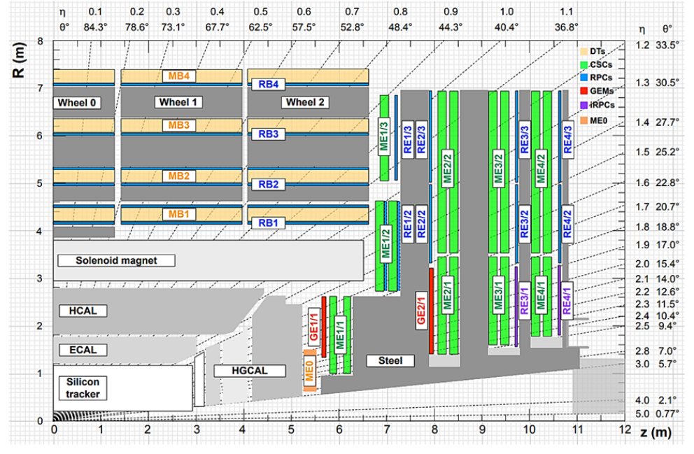Select the ME2/2 label

(447, 168)
